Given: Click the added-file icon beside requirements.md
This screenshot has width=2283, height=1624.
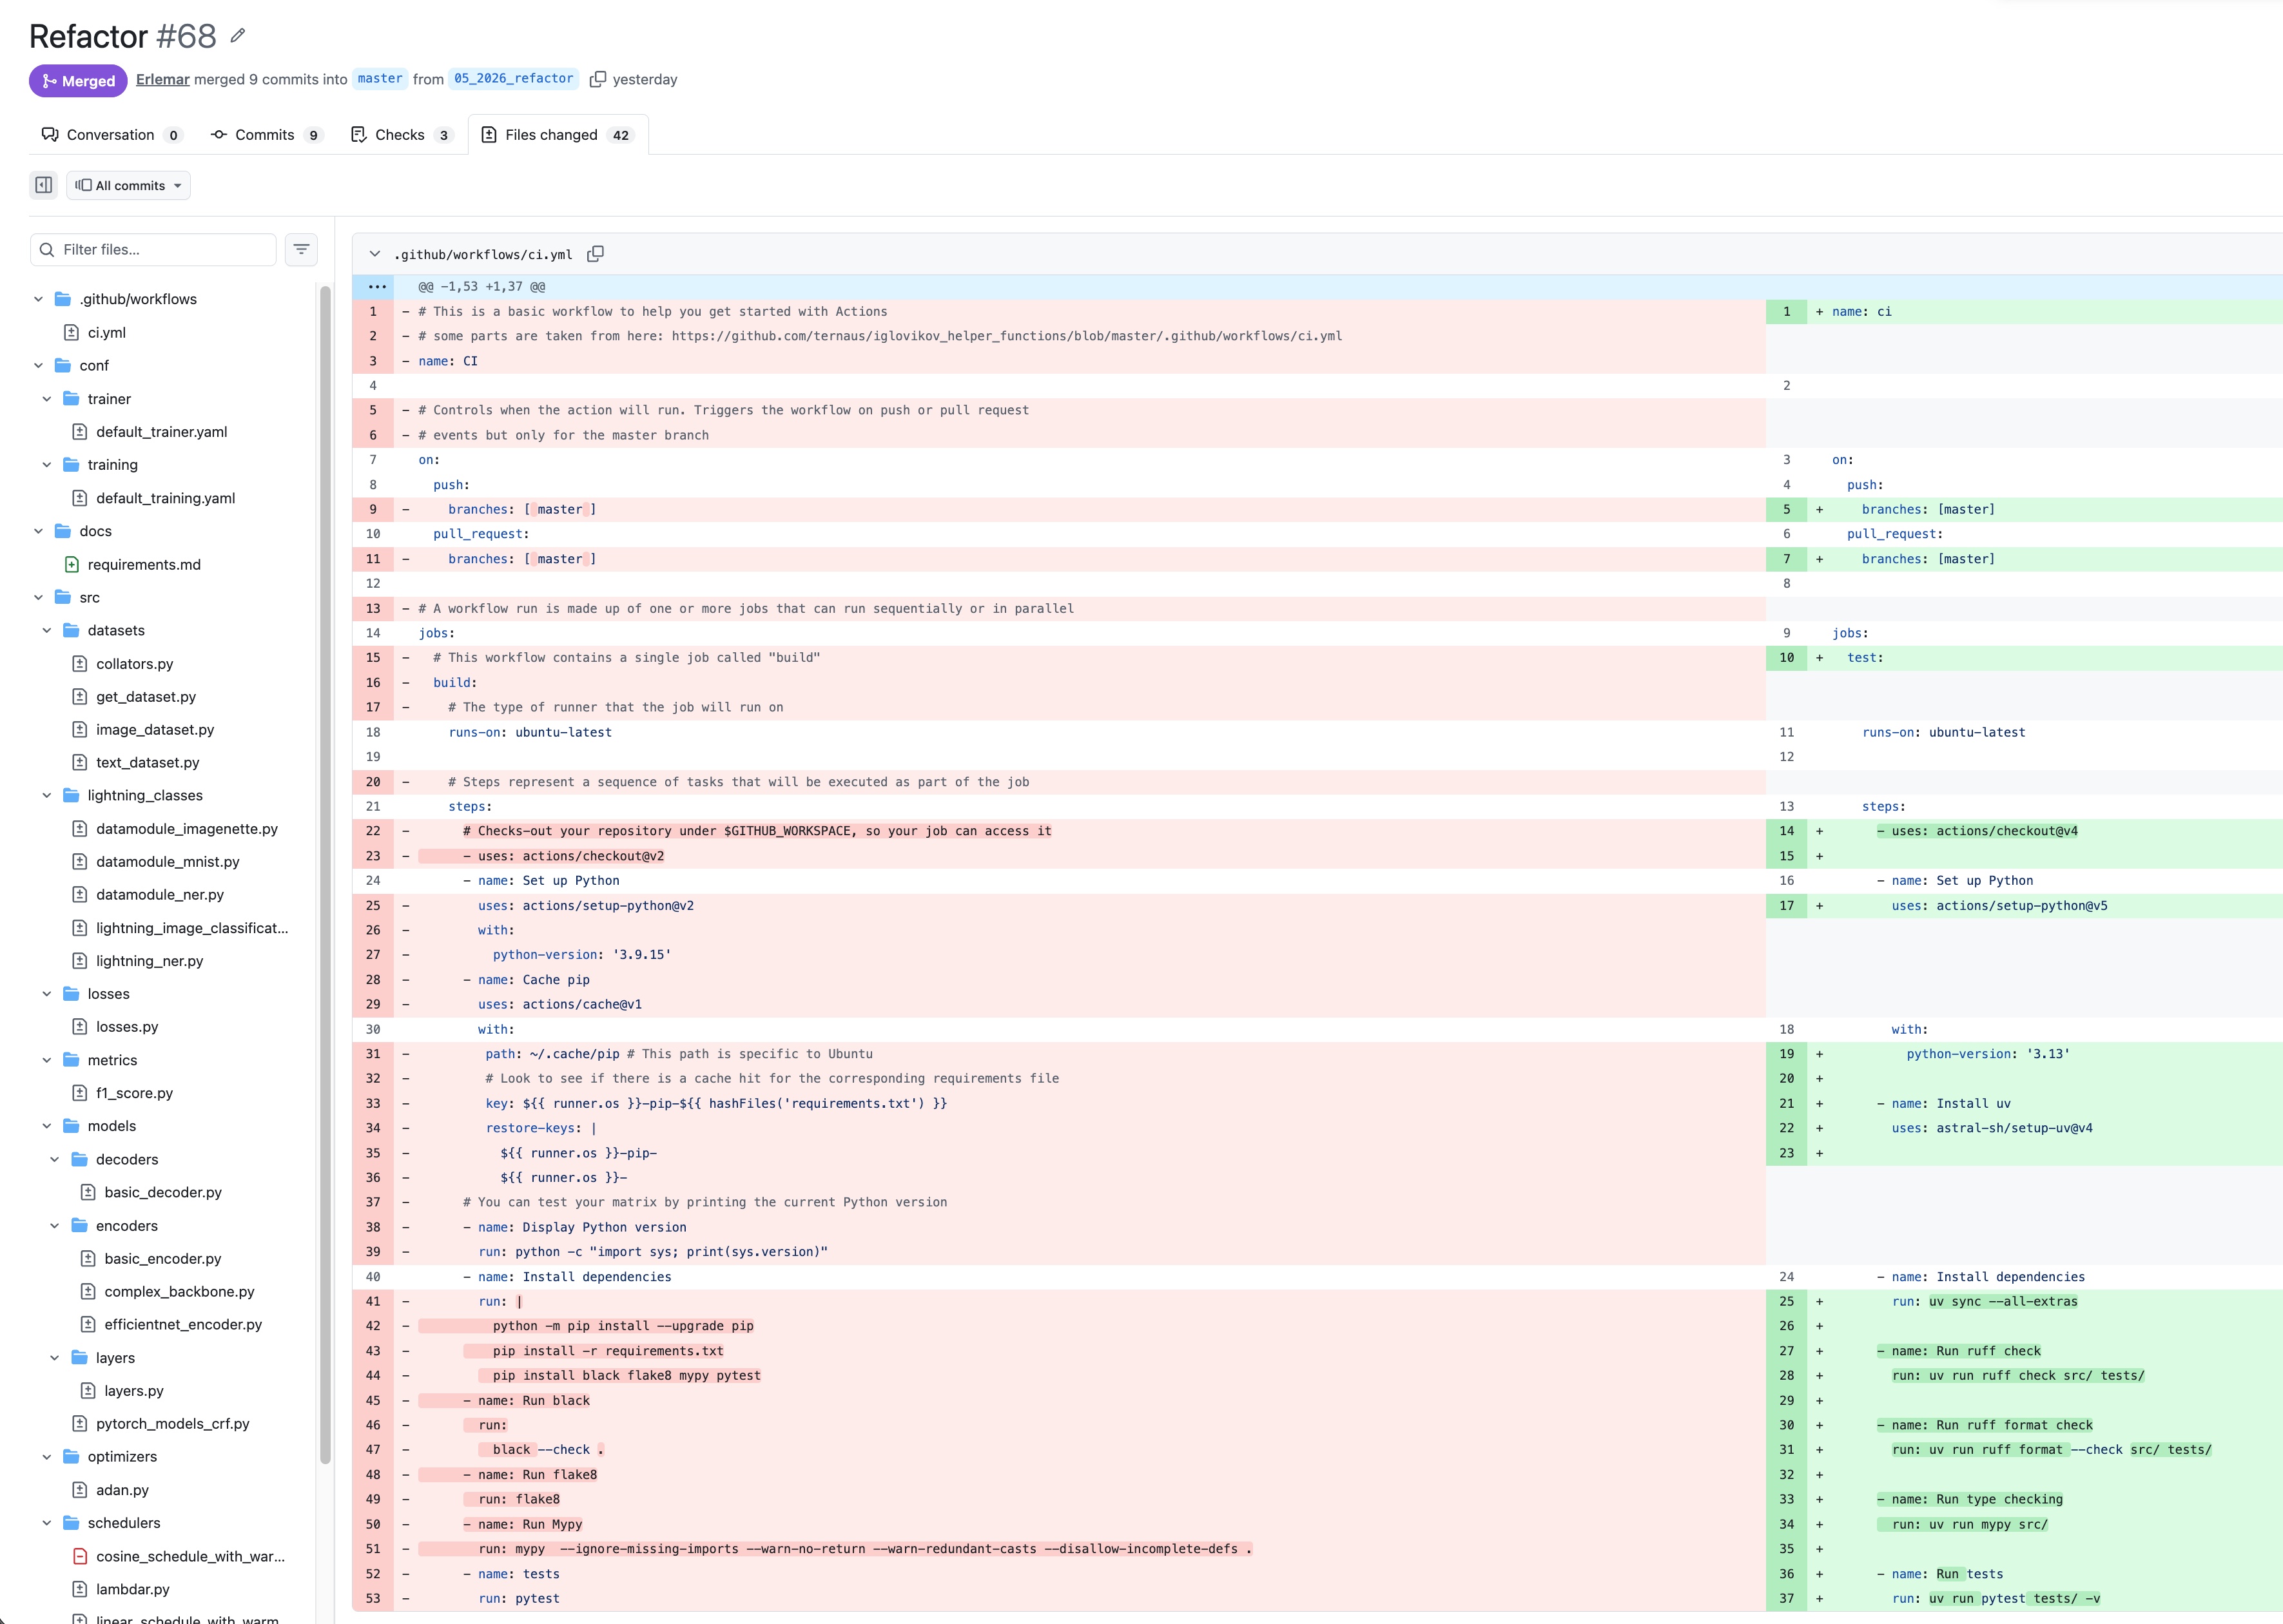Looking at the screenshot, I should click(71, 564).
